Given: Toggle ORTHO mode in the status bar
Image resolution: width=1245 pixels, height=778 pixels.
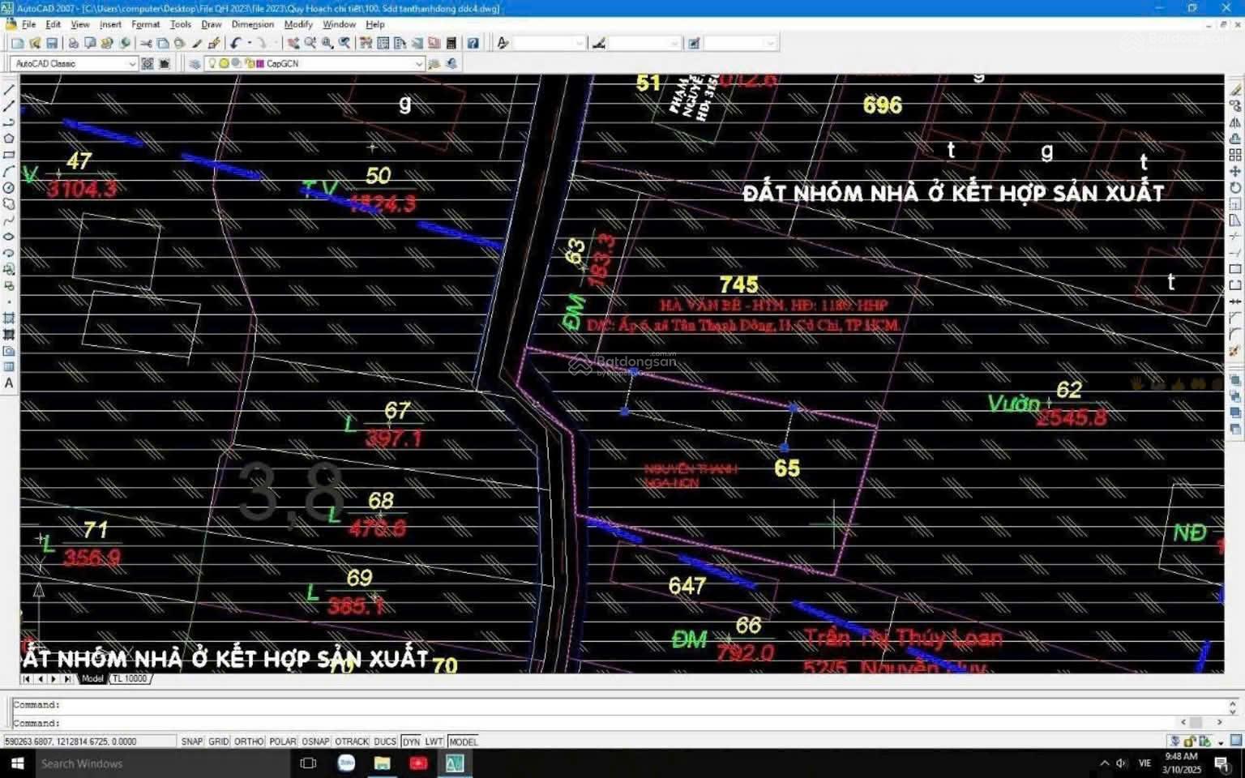Looking at the screenshot, I should pos(249,741).
